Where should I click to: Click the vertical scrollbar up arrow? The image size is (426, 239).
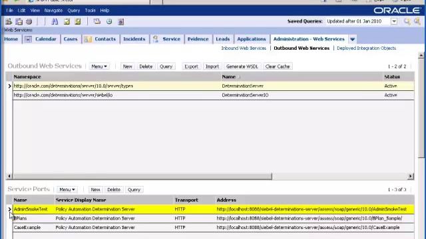421,55
